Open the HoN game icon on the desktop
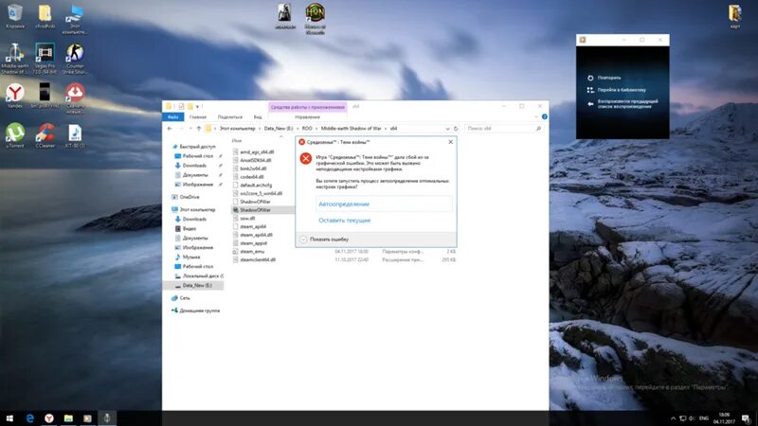 tap(316, 19)
